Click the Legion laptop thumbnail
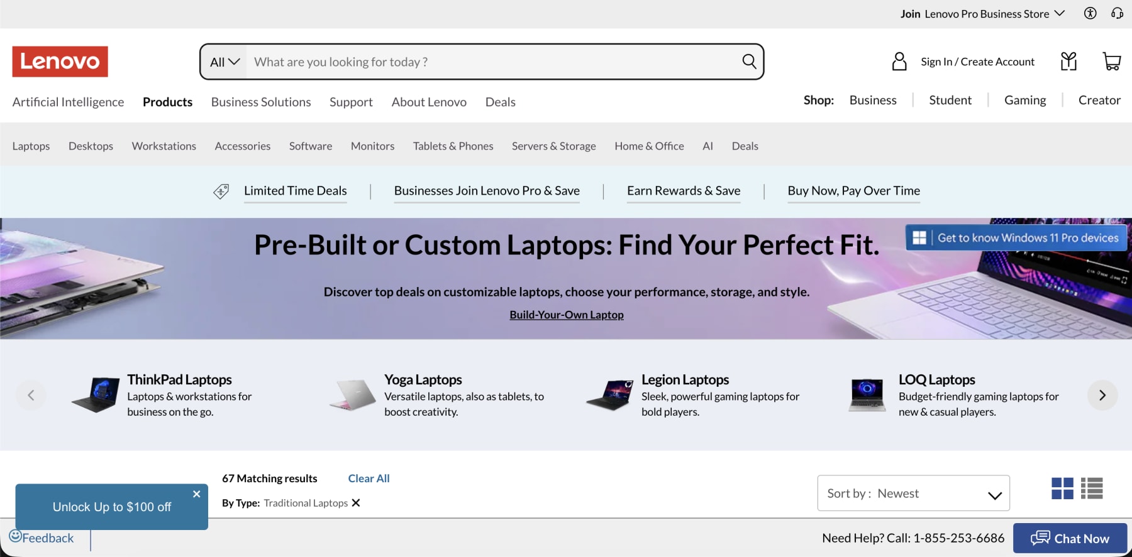Screen dimensions: 1132x557 click(609, 395)
